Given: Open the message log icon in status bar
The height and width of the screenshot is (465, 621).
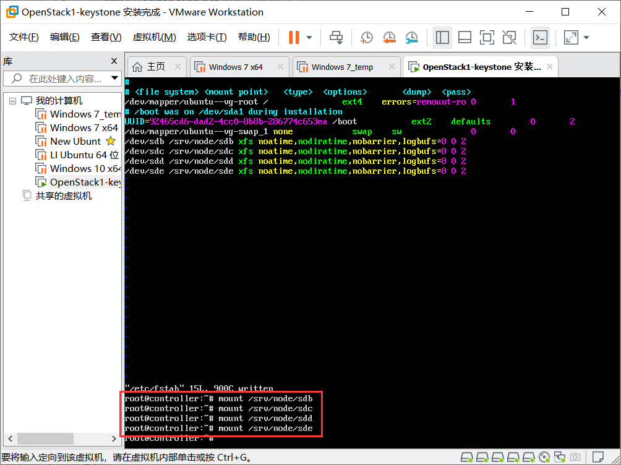Looking at the screenshot, I should [x=597, y=457].
